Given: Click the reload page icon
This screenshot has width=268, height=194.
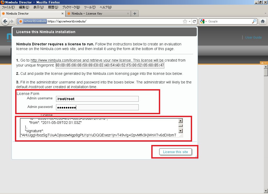Looking at the screenshot, I should 194,21.
